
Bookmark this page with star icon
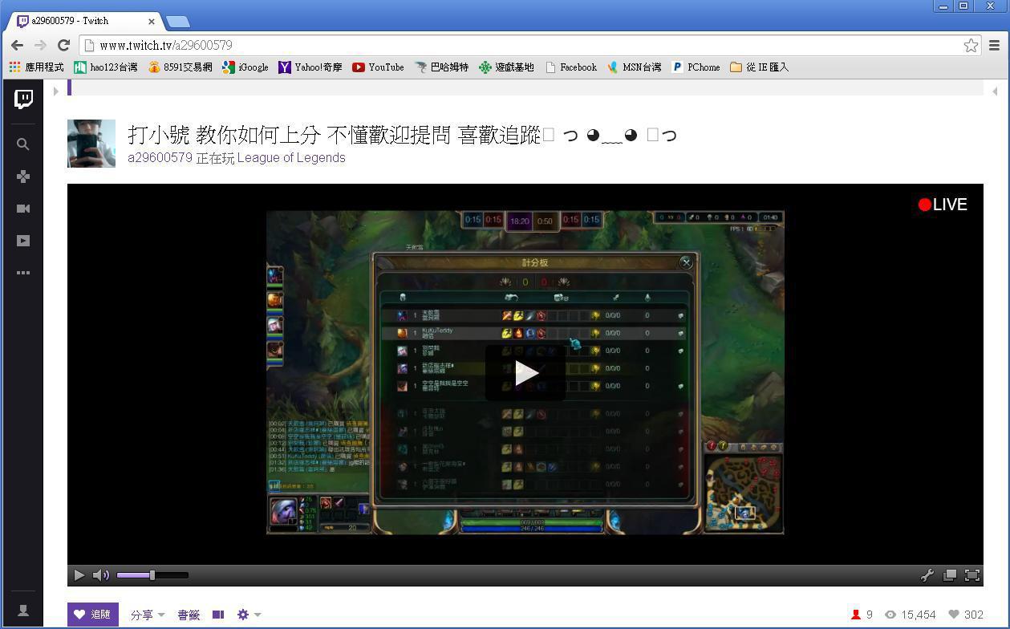coord(971,46)
